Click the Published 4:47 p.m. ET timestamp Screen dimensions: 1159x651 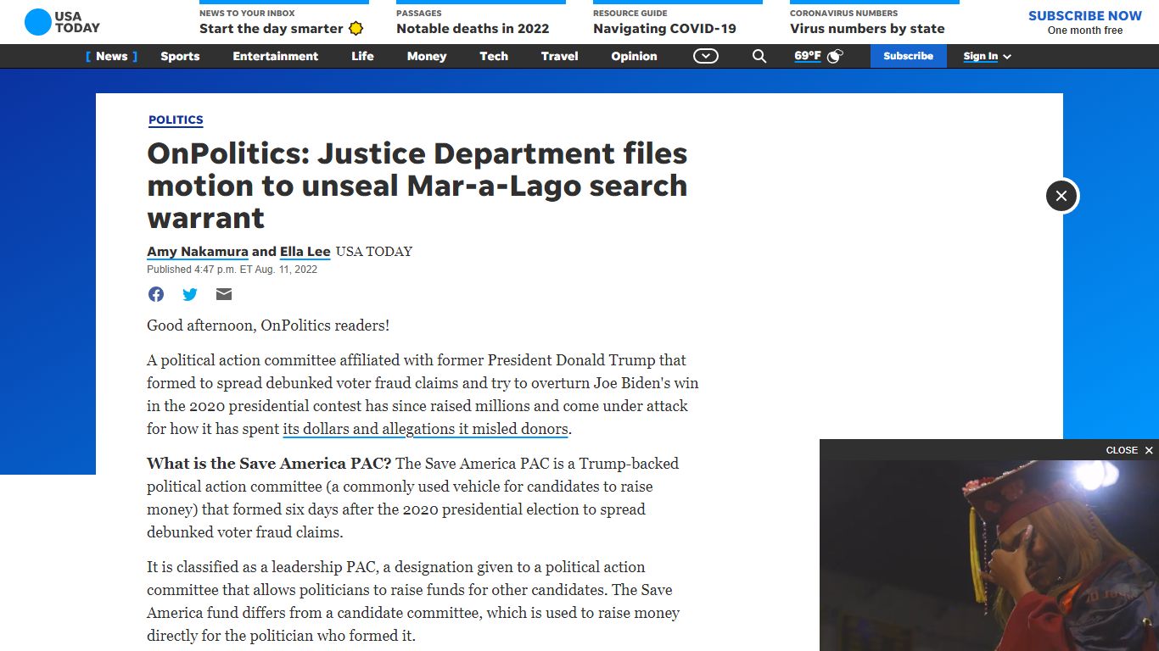(x=232, y=270)
